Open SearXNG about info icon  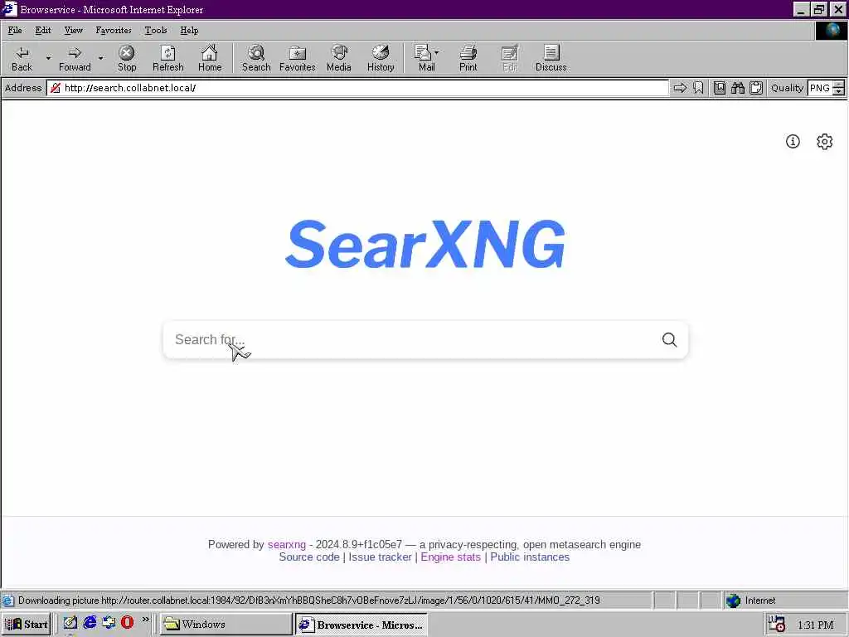pyautogui.click(x=793, y=141)
